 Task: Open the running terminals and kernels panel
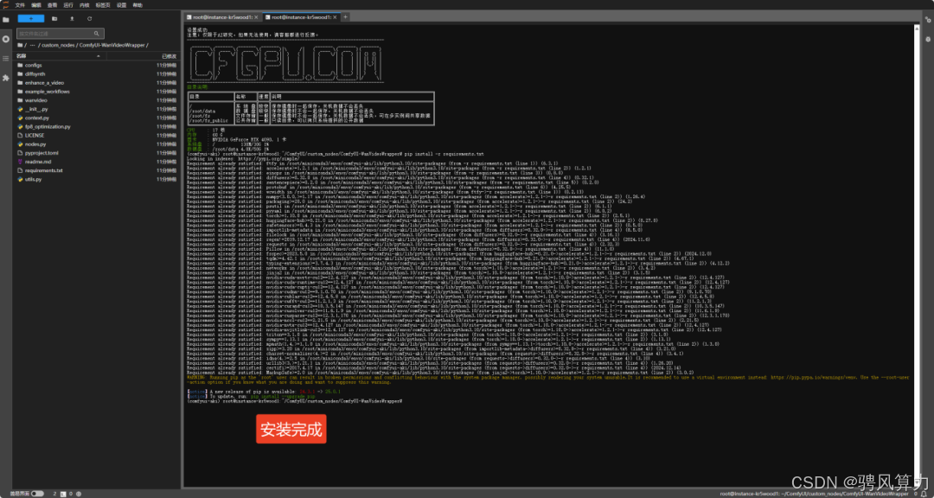click(x=6, y=39)
